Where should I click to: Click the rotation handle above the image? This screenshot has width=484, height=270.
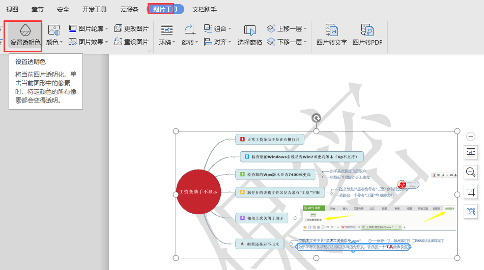[x=316, y=118]
